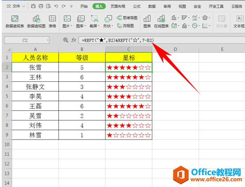This screenshot has width=245, height=187.
Task: Go to the 审阅 tab
Action: click(167, 7)
